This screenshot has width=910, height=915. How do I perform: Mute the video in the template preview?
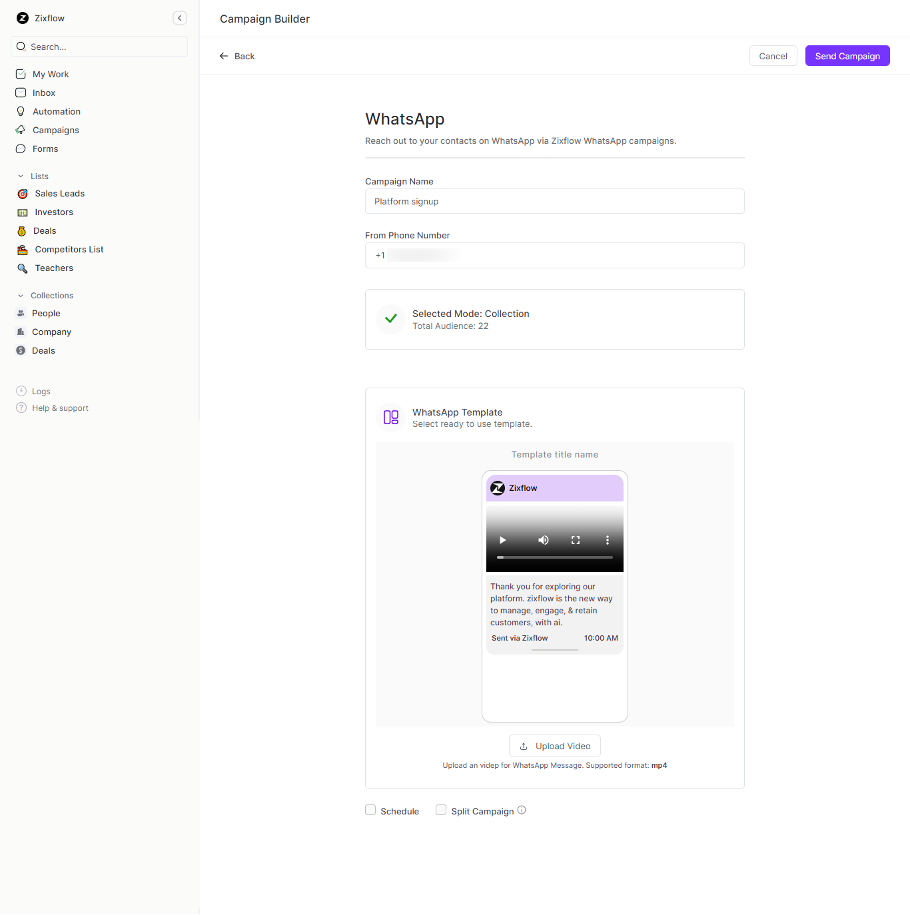543,540
